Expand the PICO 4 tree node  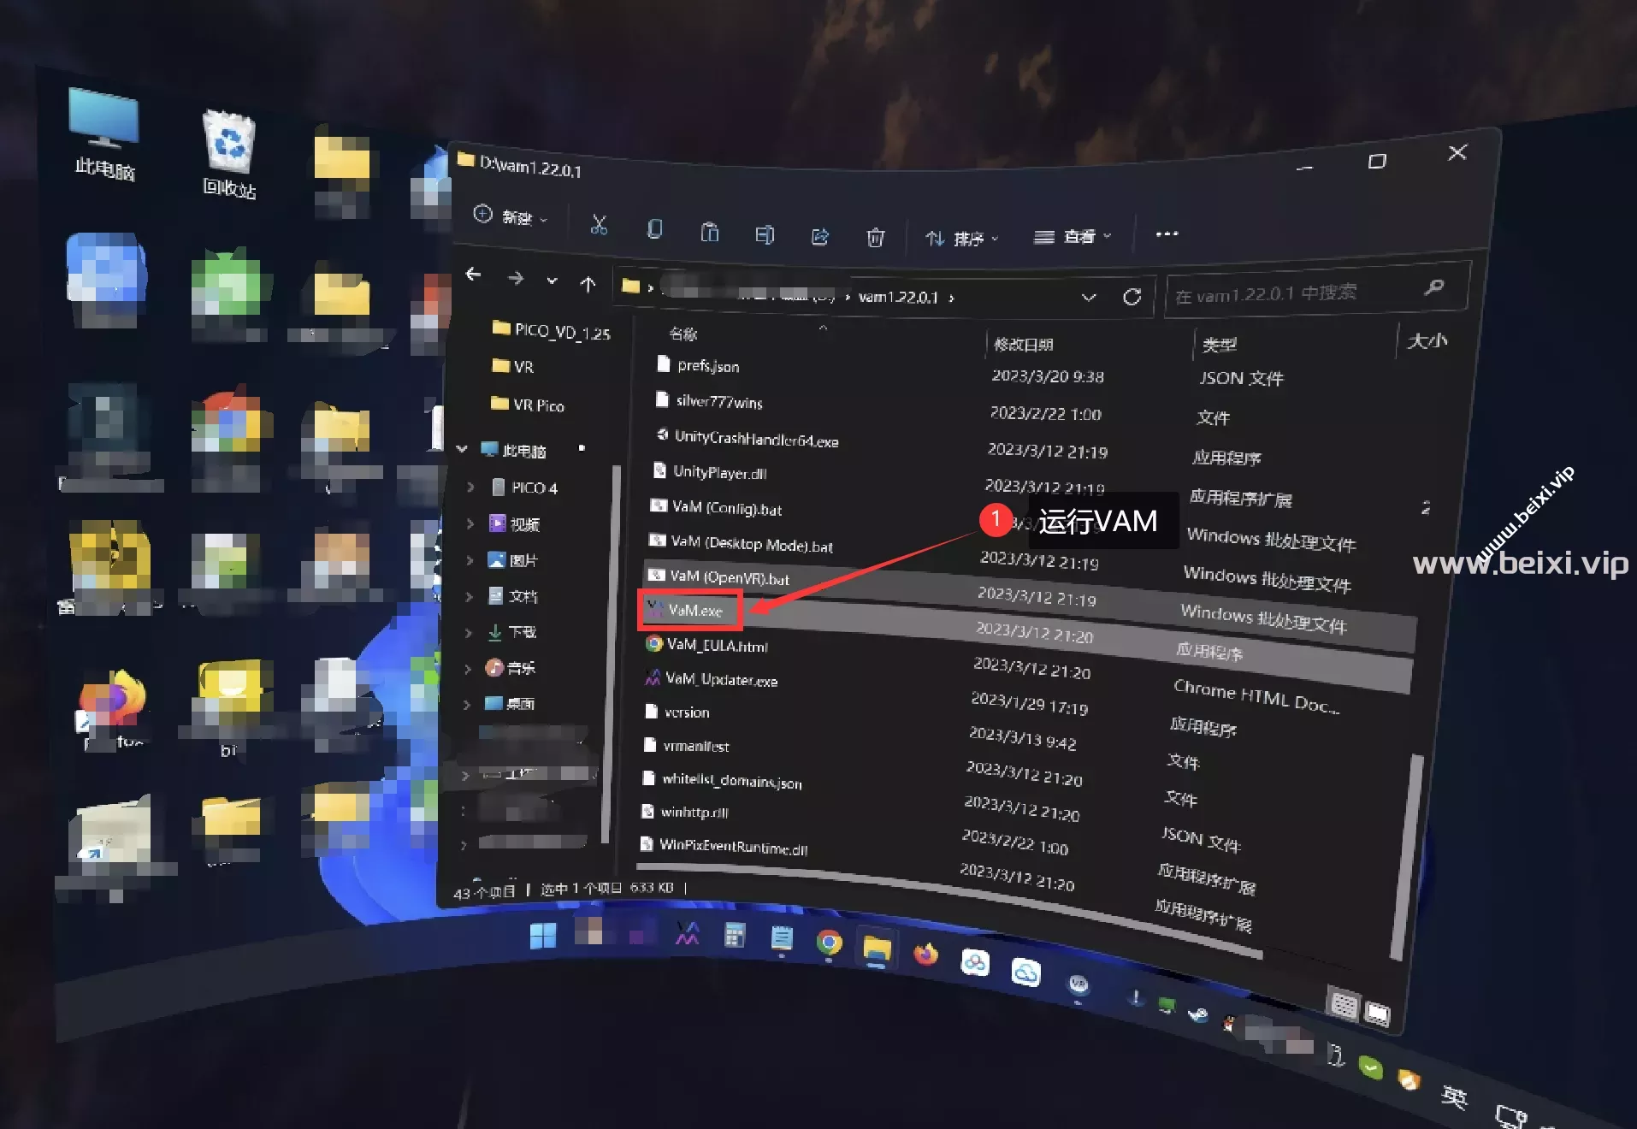[x=470, y=486]
